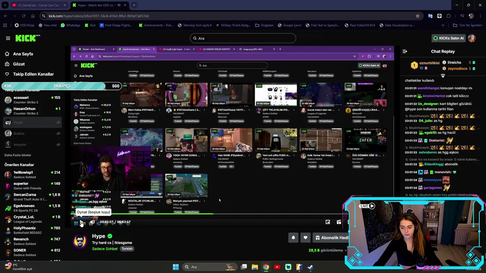Play the VOD with the play button
486x273 pixels.
tap(81, 222)
